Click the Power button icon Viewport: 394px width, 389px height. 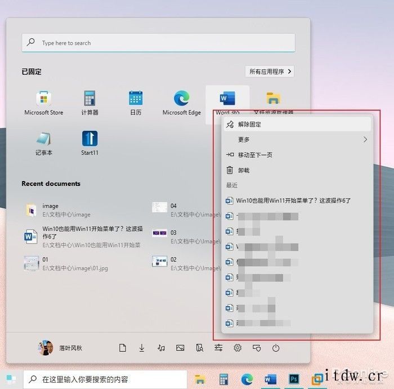pyautogui.click(x=276, y=348)
